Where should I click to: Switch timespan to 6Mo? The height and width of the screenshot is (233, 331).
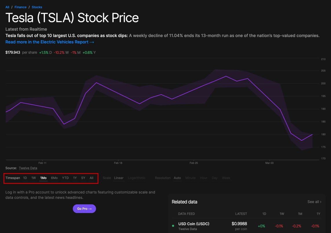point(54,178)
